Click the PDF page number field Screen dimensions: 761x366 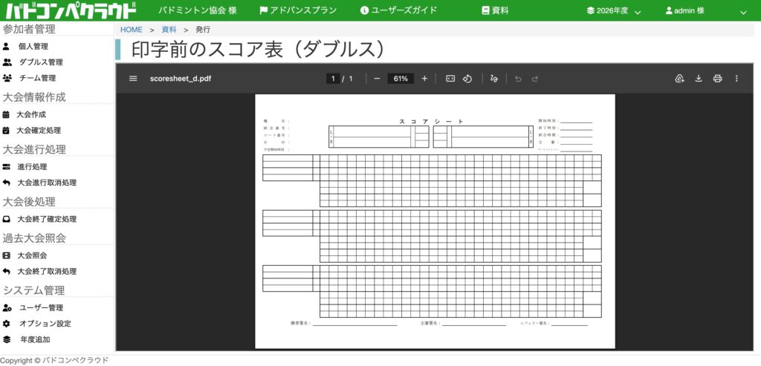pos(333,79)
